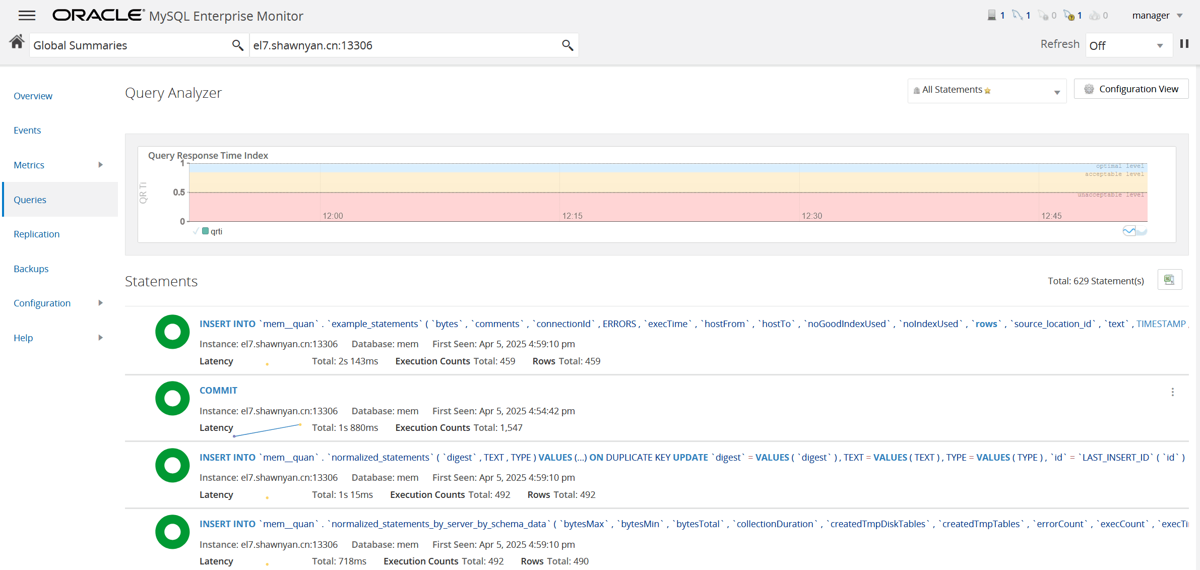This screenshot has height=570, width=1200.
Task: Open the Metrics menu item
Action: [29, 165]
